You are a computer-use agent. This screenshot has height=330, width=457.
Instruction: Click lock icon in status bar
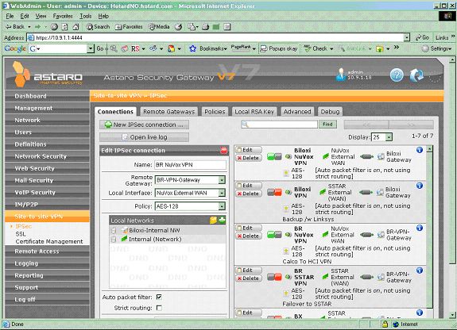pyautogui.click(x=385, y=324)
